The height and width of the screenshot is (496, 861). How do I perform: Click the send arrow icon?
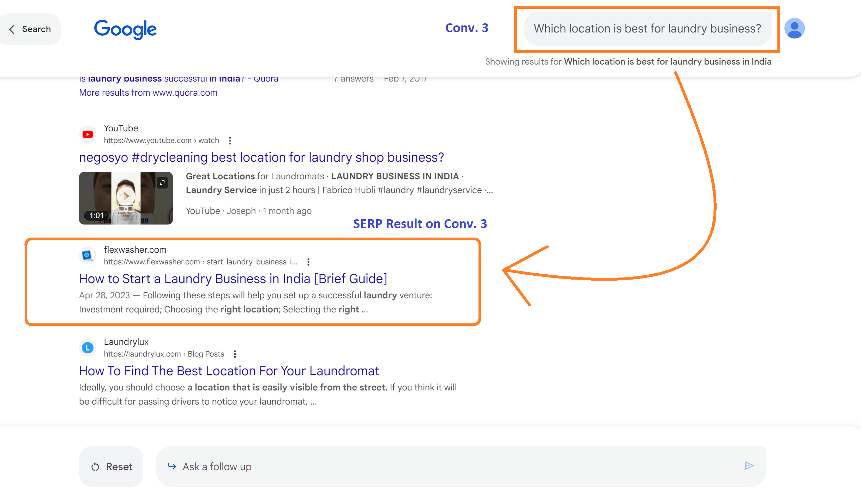[x=749, y=466]
